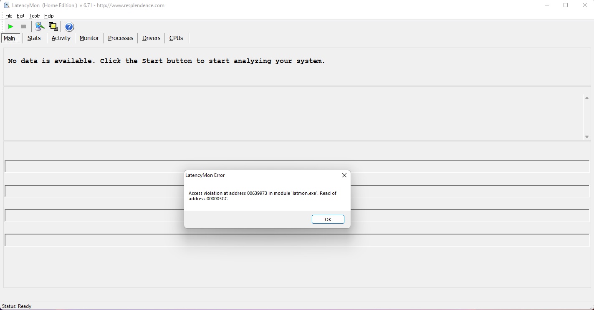The height and width of the screenshot is (310, 594).
Task: Switch to the Monitor tab
Action: (89, 38)
